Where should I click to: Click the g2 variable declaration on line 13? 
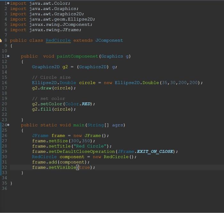coord(65,67)
